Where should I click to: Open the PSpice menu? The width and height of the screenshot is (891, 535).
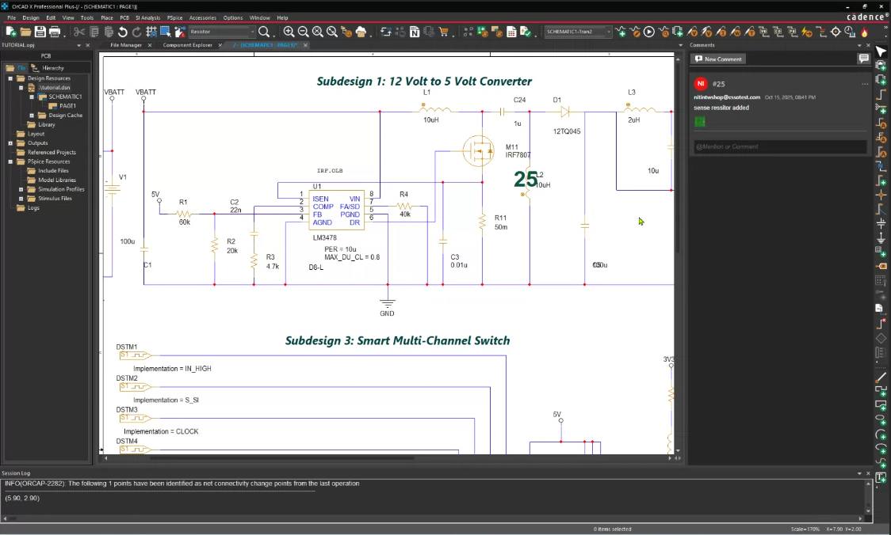[x=174, y=17]
